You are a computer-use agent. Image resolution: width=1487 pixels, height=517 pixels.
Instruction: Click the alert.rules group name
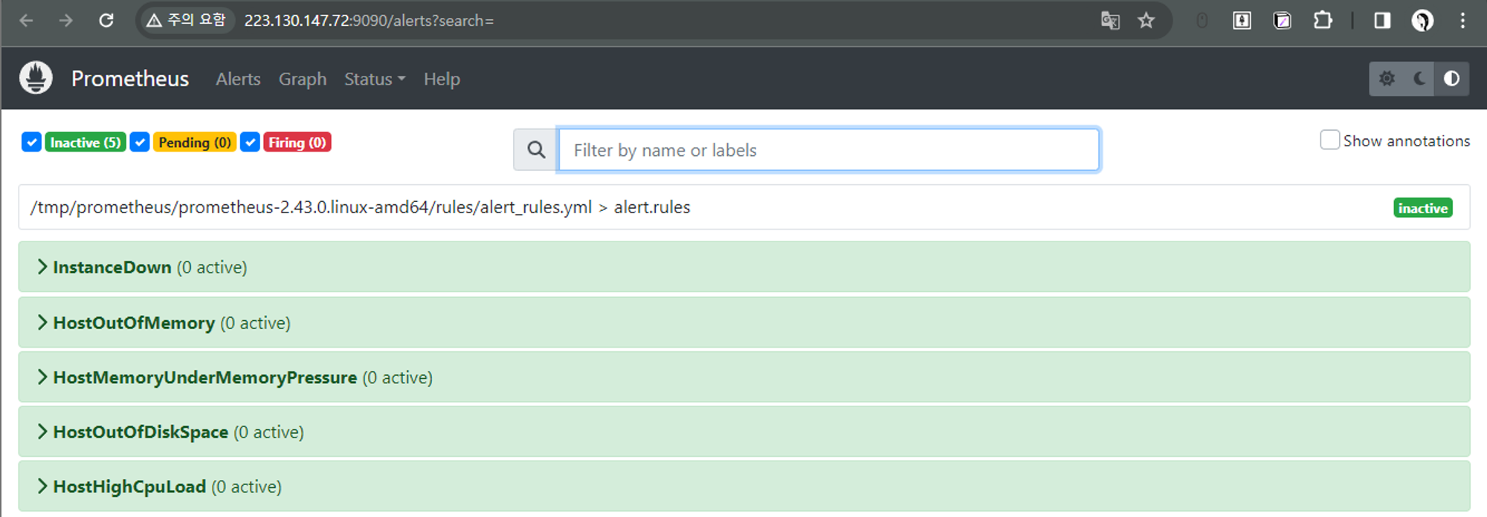click(652, 207)
